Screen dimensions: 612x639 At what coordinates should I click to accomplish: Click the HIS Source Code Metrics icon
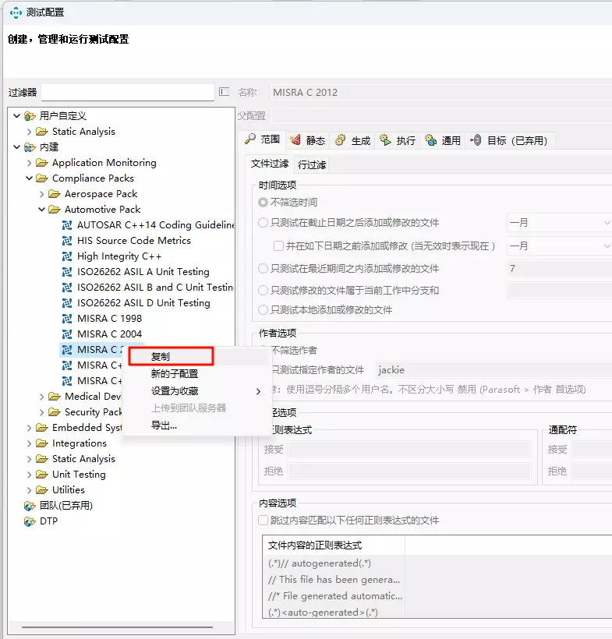click(x=68, y=241)
